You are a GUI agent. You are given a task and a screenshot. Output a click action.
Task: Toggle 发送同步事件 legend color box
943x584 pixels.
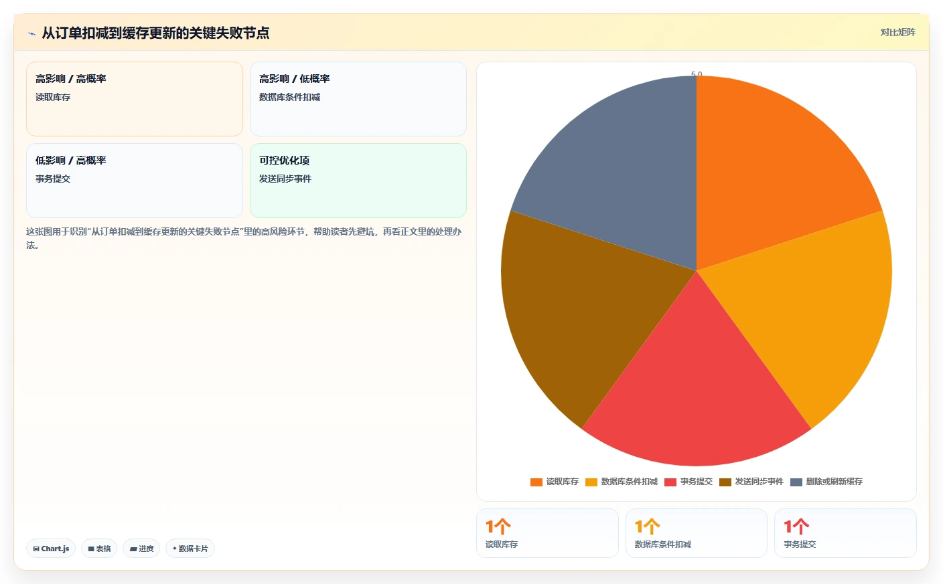pos(725,482)
